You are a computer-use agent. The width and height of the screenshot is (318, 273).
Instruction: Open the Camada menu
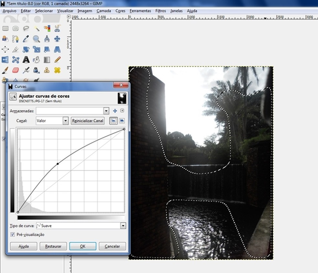(x=104, y=11)
